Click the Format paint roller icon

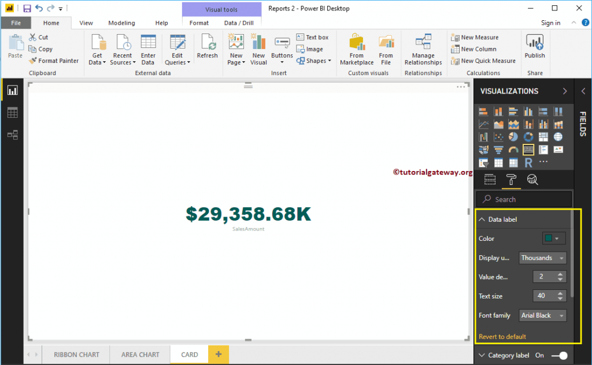[511, 180]
